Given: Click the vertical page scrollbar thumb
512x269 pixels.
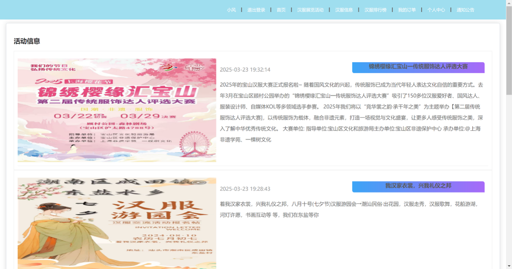Looking at the screenshot, I should pyautogui.click(x=509, y=51).
